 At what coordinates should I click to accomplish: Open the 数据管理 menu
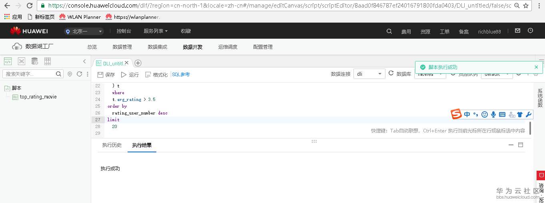[x=122, y=47]
